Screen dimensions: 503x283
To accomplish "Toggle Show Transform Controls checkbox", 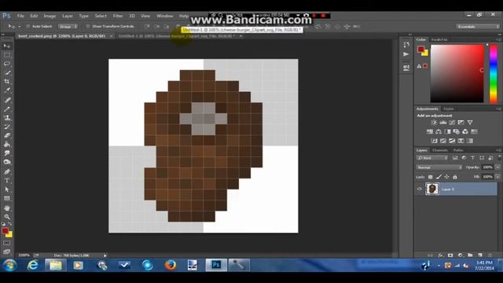I will coord(87,26).
